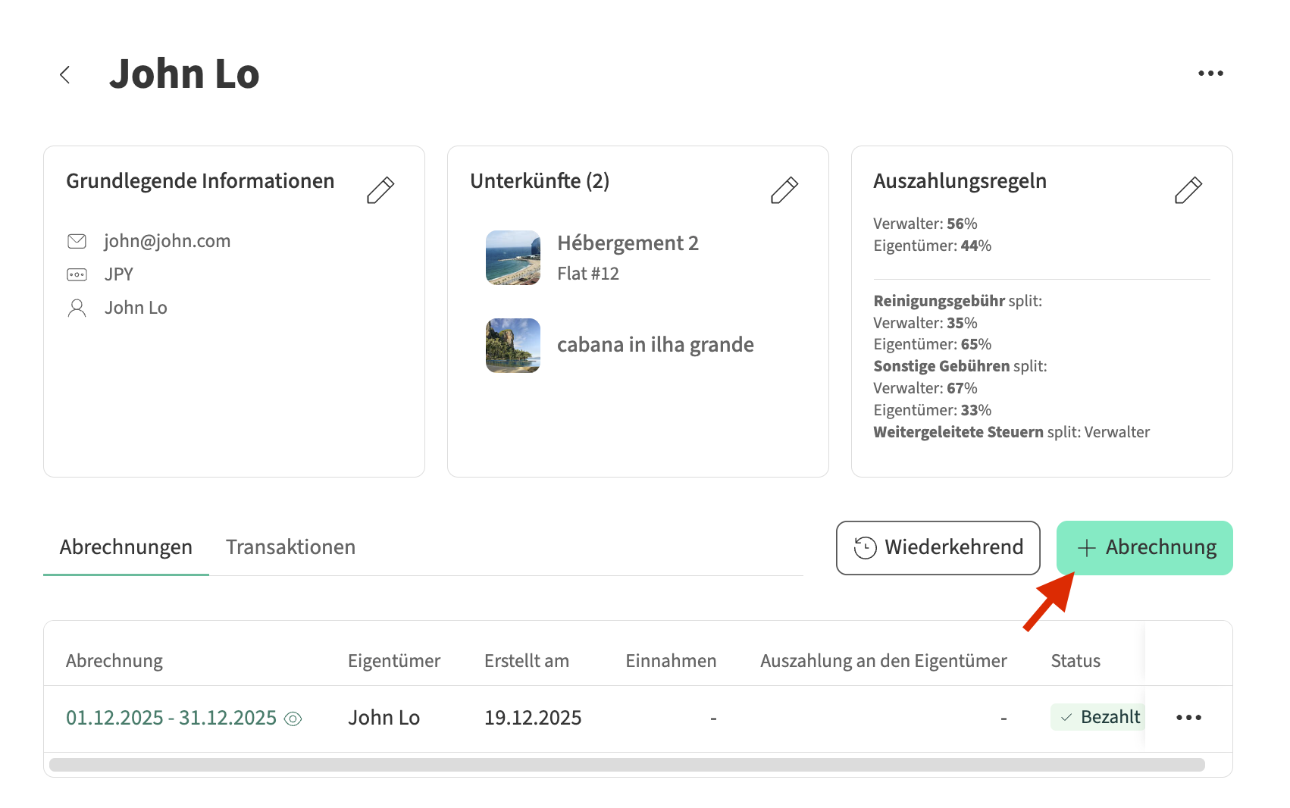
Task: Click the person icon beside John Lo
Action: (x=77, y=308)
